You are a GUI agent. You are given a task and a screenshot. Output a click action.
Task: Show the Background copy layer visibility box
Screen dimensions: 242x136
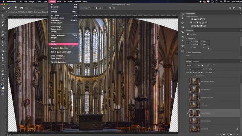(x=187, y=121)
